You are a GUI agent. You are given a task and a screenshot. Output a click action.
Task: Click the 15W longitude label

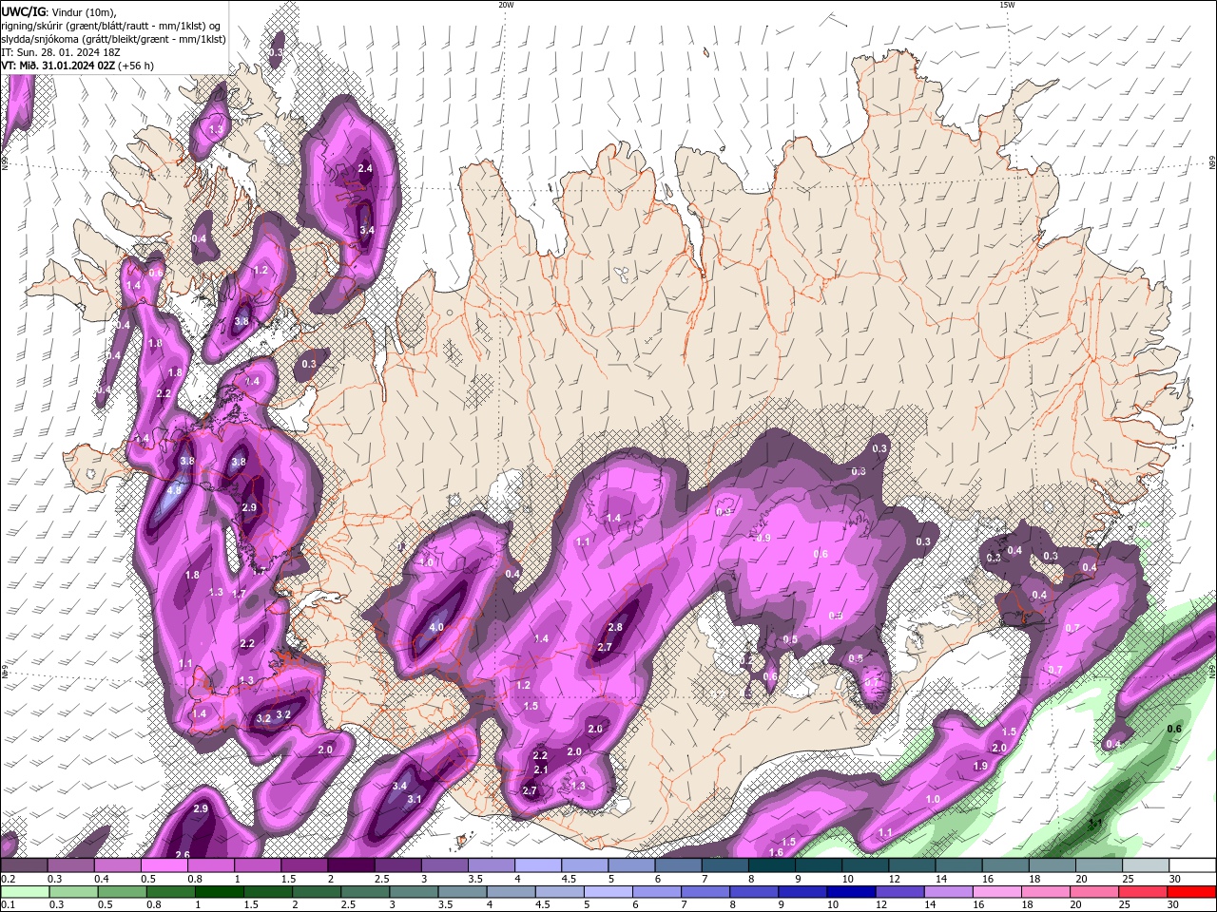click(1006, 5)
